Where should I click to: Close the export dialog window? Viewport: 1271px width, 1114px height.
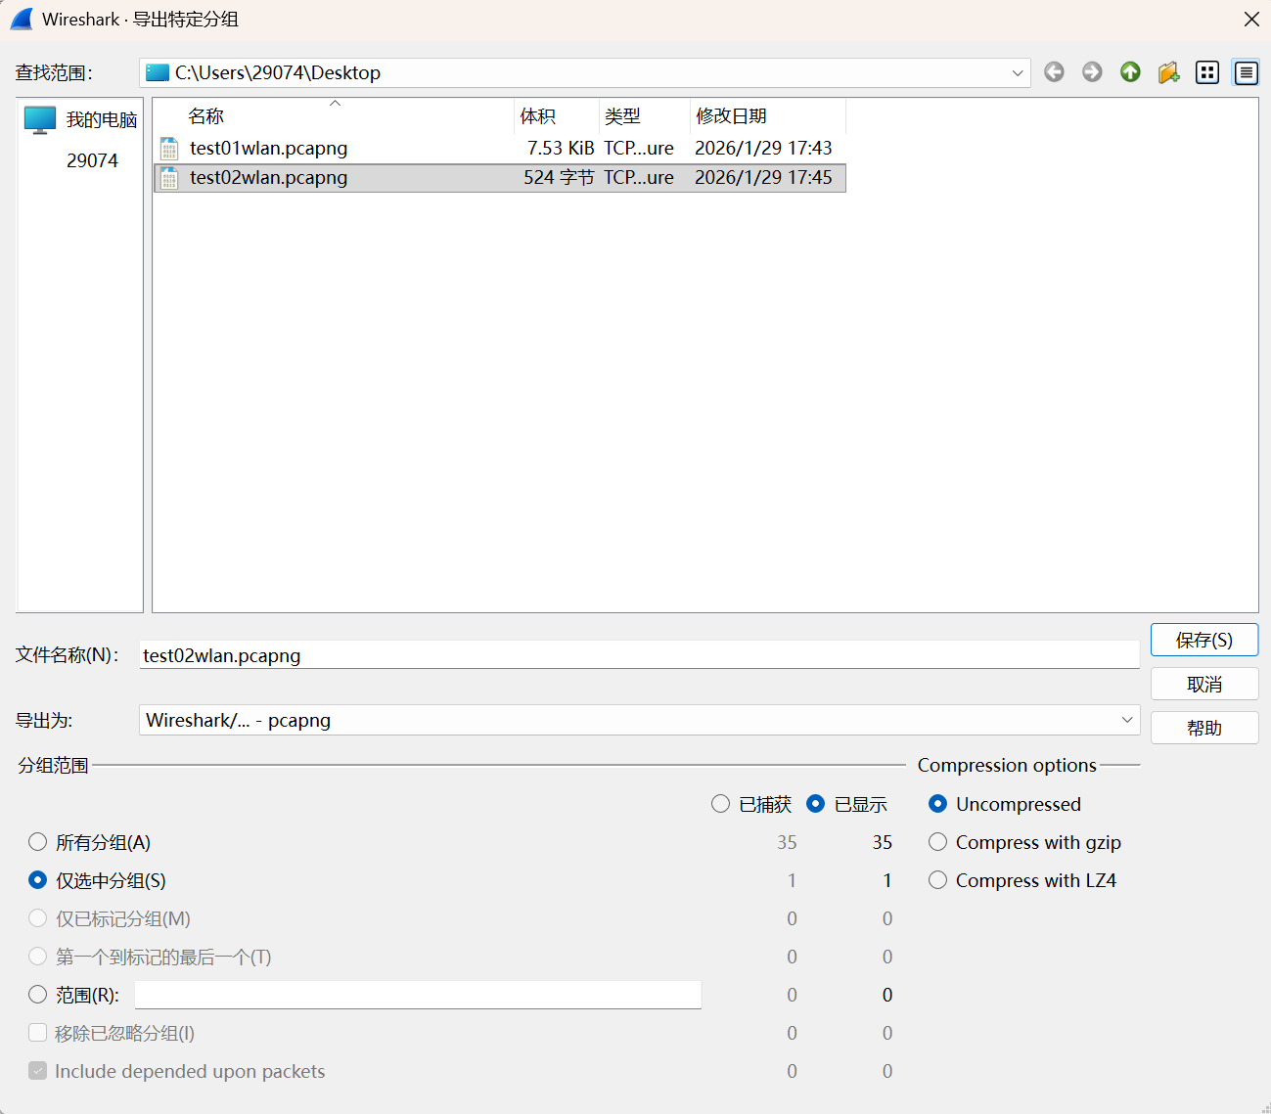[x=1251, y=20]
